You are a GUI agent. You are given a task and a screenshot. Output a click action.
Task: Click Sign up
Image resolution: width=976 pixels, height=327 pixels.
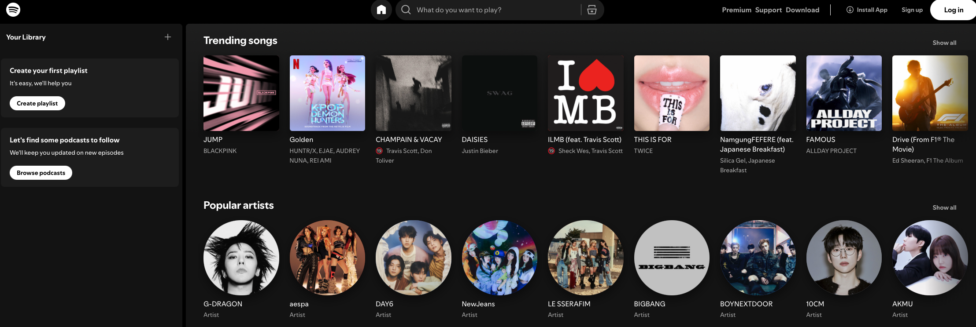click(912, 10)
